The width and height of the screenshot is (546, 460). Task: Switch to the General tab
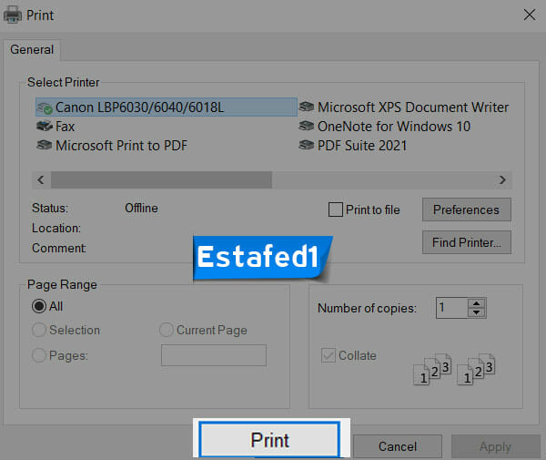32,50
